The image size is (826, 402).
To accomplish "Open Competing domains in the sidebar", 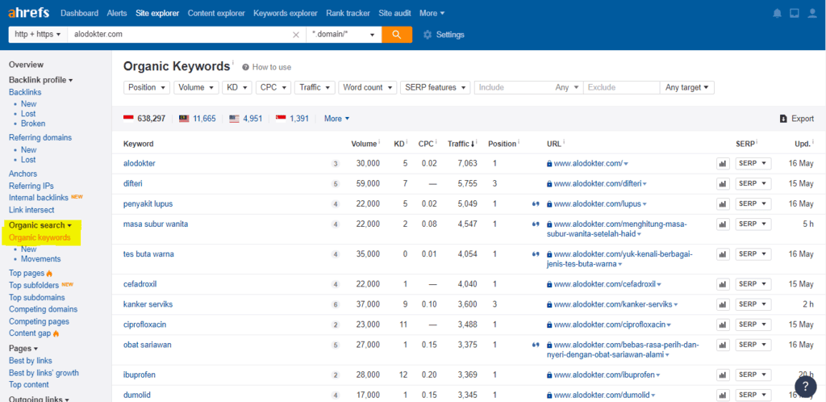I will tap(44, 309).
